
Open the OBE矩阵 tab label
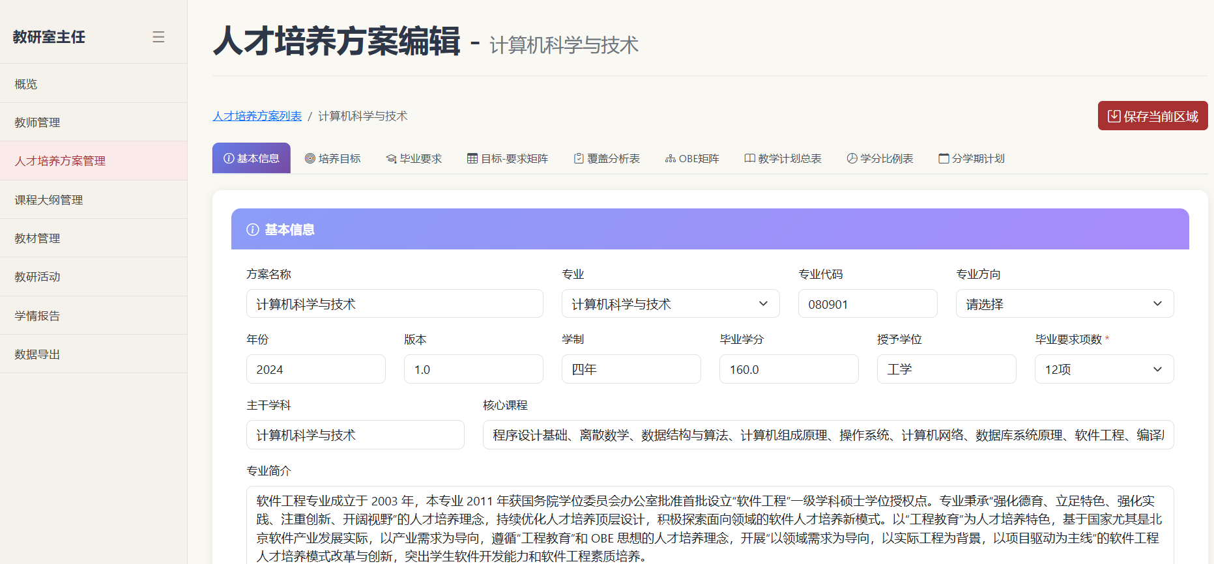(x=699, y=158)
